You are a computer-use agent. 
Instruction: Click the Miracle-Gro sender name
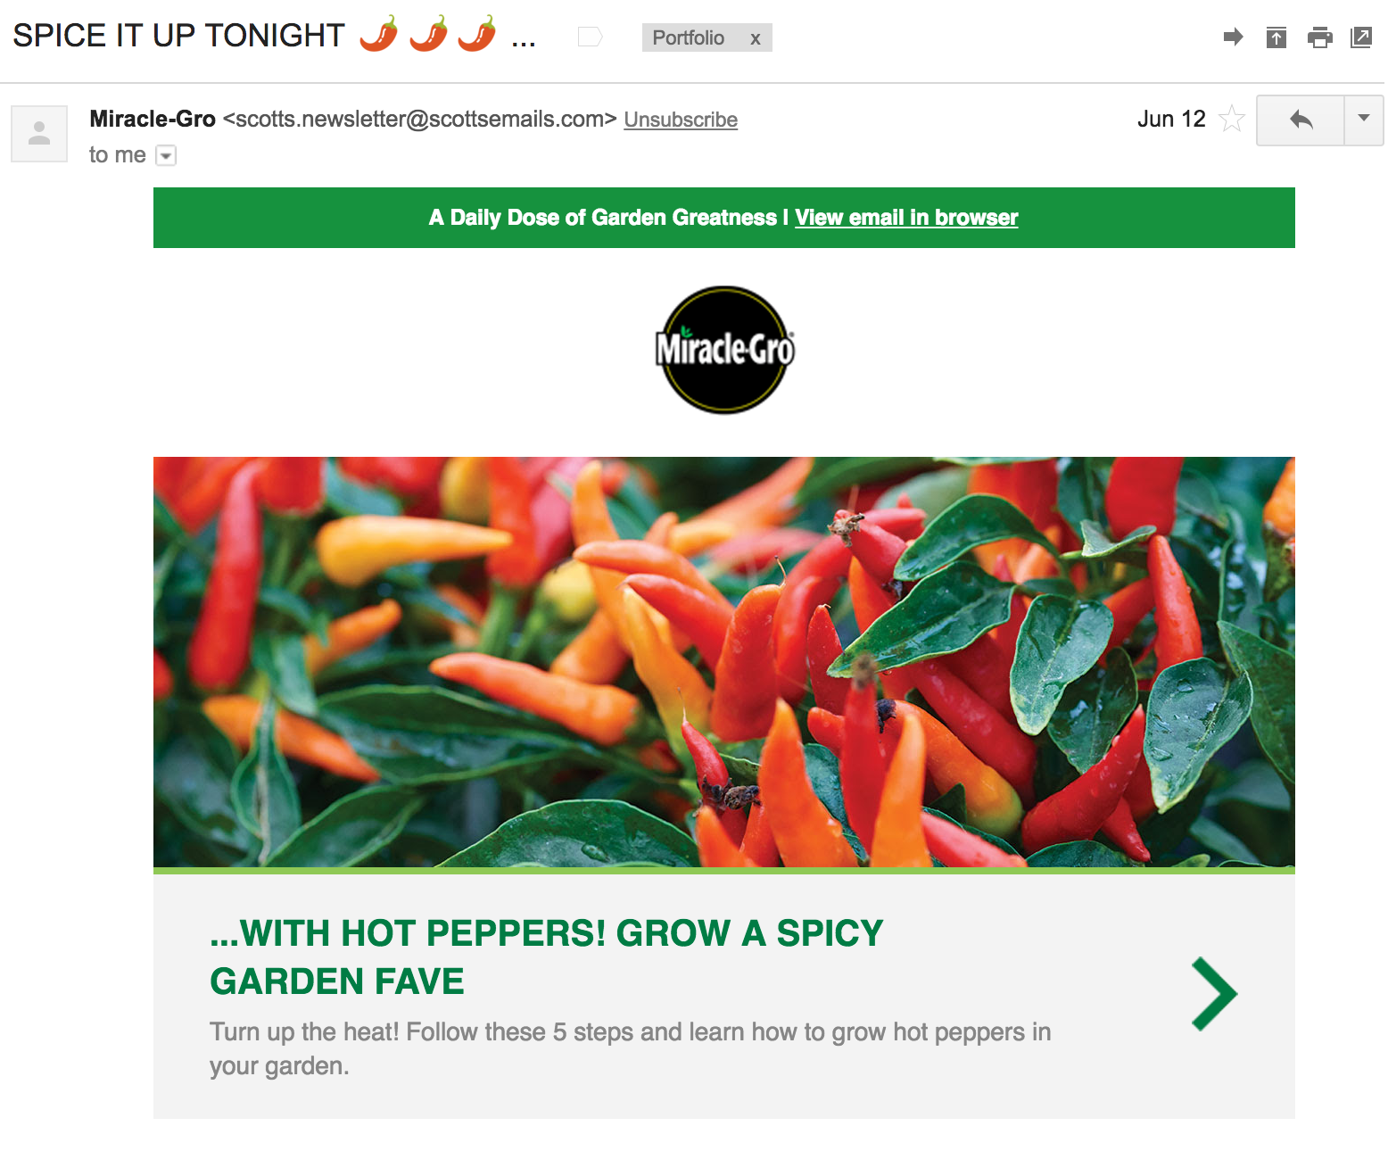pyautogui.click(x=153, y=119)
